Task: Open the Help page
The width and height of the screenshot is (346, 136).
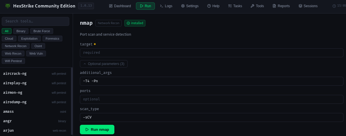Action: pyautogui.click(x=213, y=6)
